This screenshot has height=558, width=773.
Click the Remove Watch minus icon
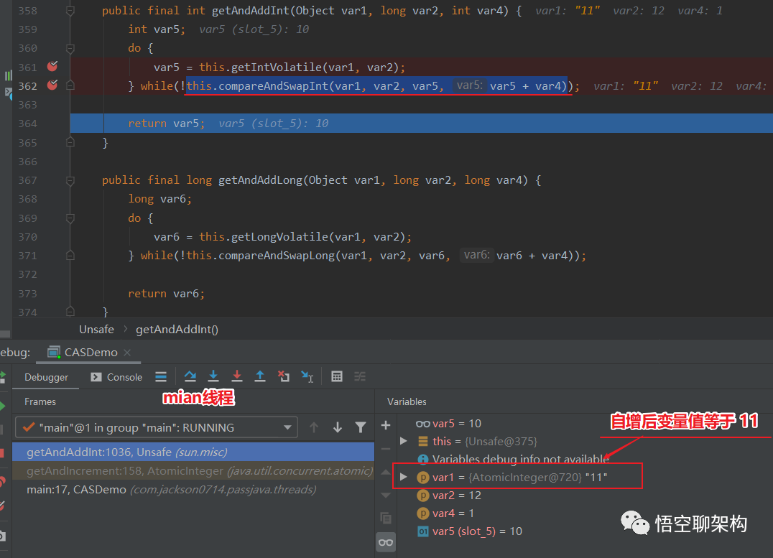(386, 449)
